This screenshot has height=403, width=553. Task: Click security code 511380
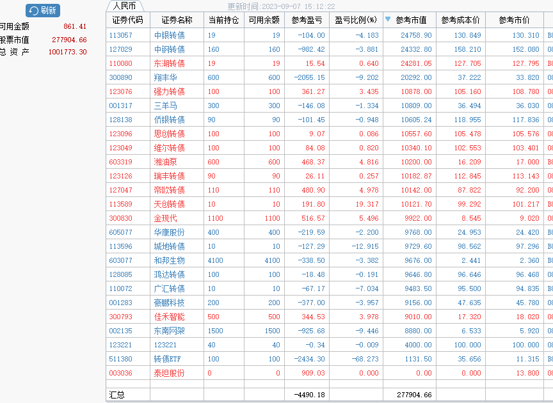[x=120, y=359]
